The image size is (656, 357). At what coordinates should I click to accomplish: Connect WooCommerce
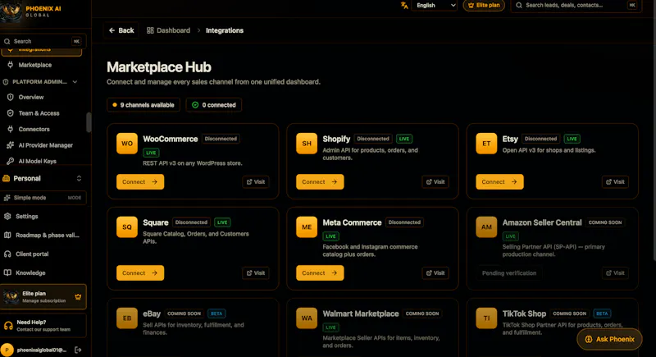140,181
